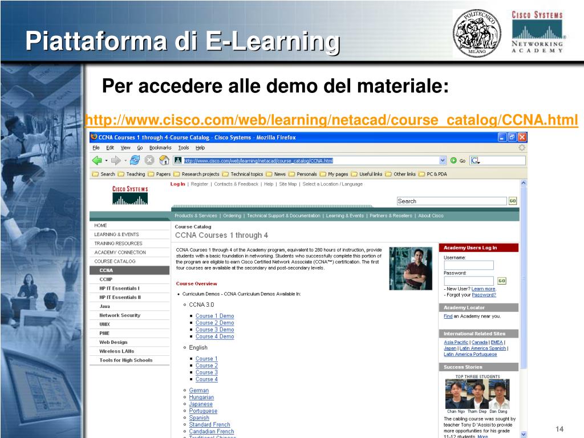
Task: Open the Personals bookmarks folder
Action: (302, 174)
